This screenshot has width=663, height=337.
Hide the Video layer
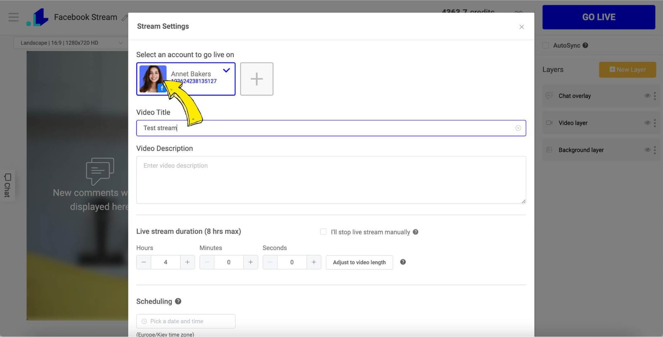coord(647,123)
